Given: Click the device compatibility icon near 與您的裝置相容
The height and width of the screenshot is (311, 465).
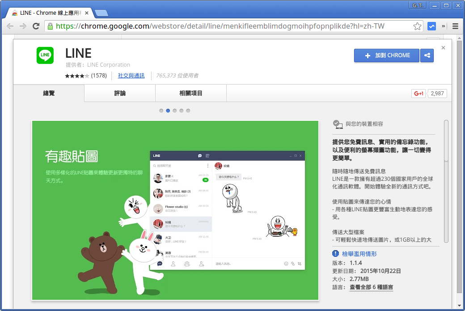Looking at the screenshot, I should pos(339,125).
